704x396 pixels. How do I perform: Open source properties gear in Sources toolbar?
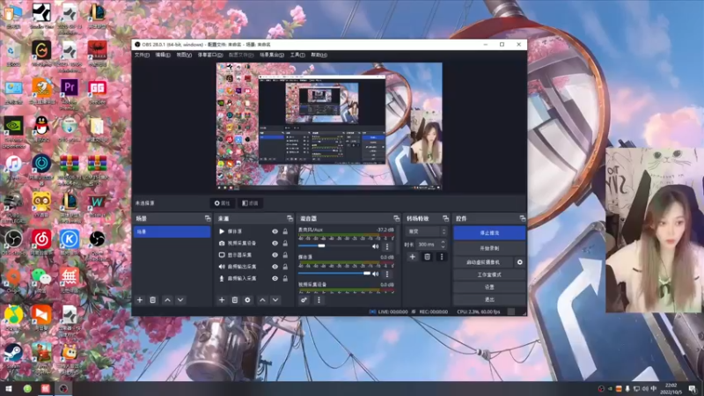coord(247,300)
